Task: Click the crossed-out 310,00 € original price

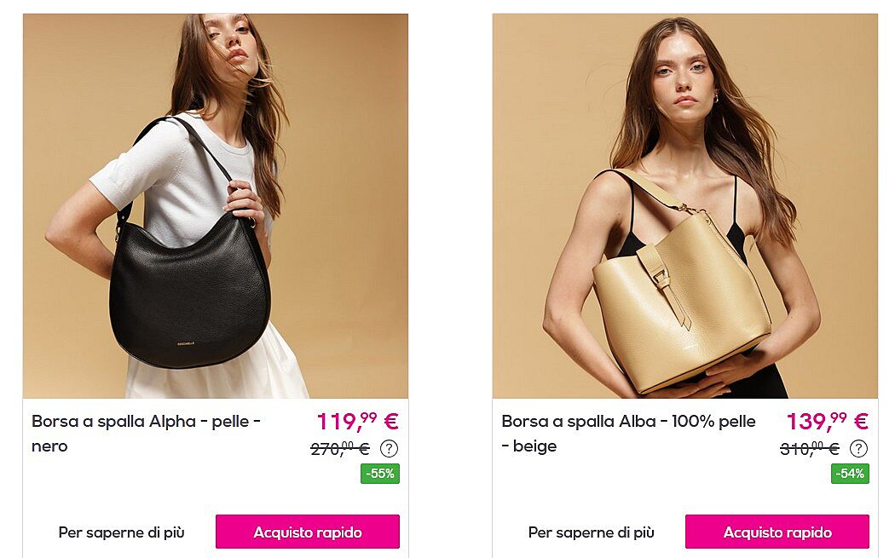Action: click(x=810, y=449)
